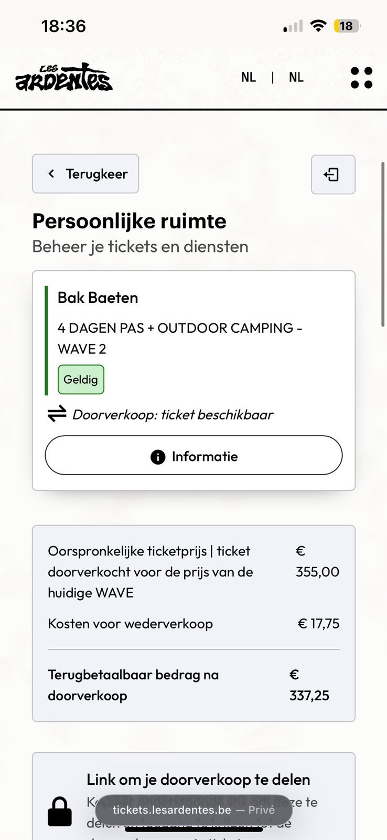Image resolution: width=387 pixels, height=840 pixels.
Task: Tap the back chevron in Terugkeer
Action: [51, 173]
